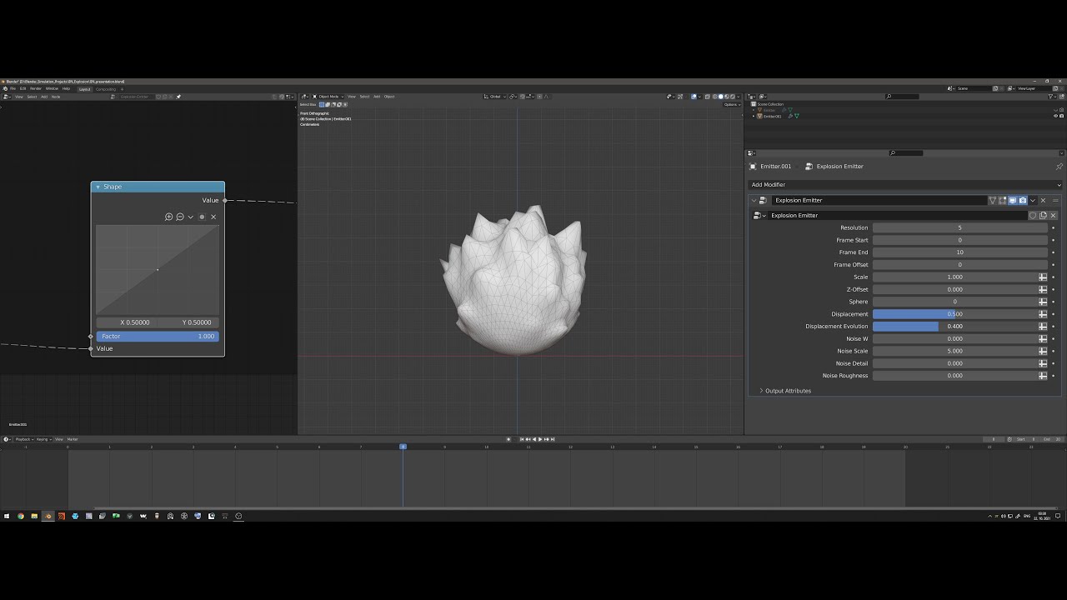Screen dimensions: 1067x600
Task: Open the Windows Start menu
Action: [7, 516]
